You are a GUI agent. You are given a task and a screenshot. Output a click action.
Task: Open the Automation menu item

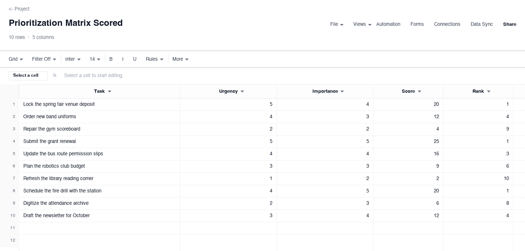(x=388, y=24)
